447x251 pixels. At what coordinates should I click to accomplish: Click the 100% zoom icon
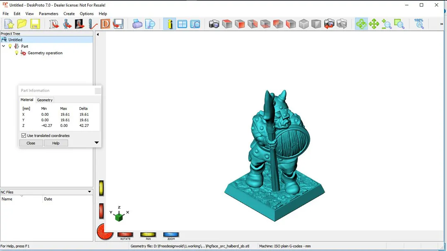pos(419,24)
